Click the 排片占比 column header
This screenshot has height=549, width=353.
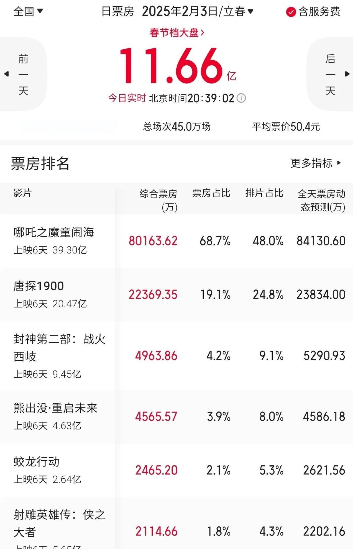coord(264,193)
